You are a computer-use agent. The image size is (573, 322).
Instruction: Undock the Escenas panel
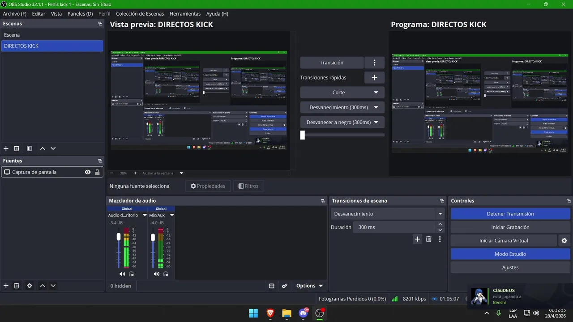click(100, 24)
